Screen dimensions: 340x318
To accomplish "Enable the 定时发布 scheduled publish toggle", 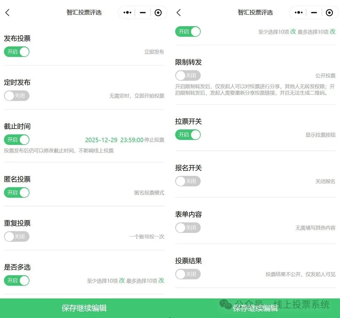I will [16, 96].
